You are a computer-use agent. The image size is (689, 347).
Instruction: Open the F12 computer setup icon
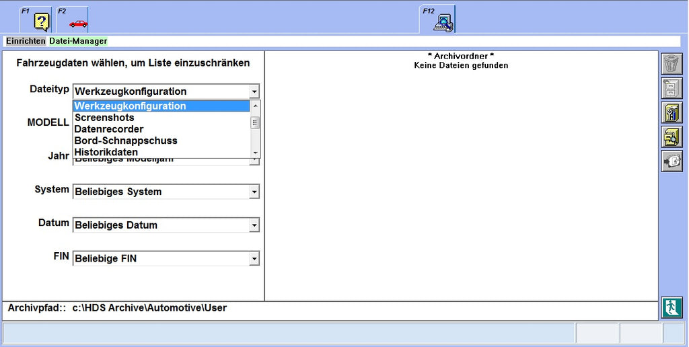point(437,19)
